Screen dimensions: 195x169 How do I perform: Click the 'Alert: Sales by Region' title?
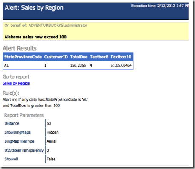pos(34,8)
